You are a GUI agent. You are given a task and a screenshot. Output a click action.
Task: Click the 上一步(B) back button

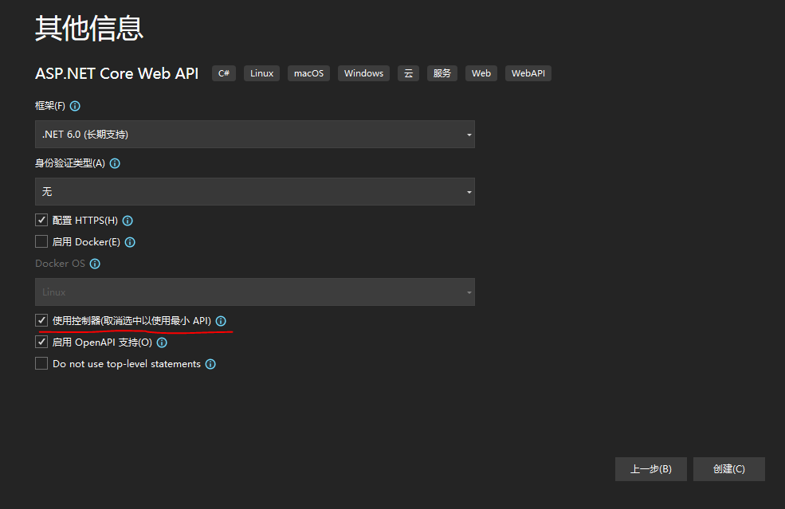point(651,469)
